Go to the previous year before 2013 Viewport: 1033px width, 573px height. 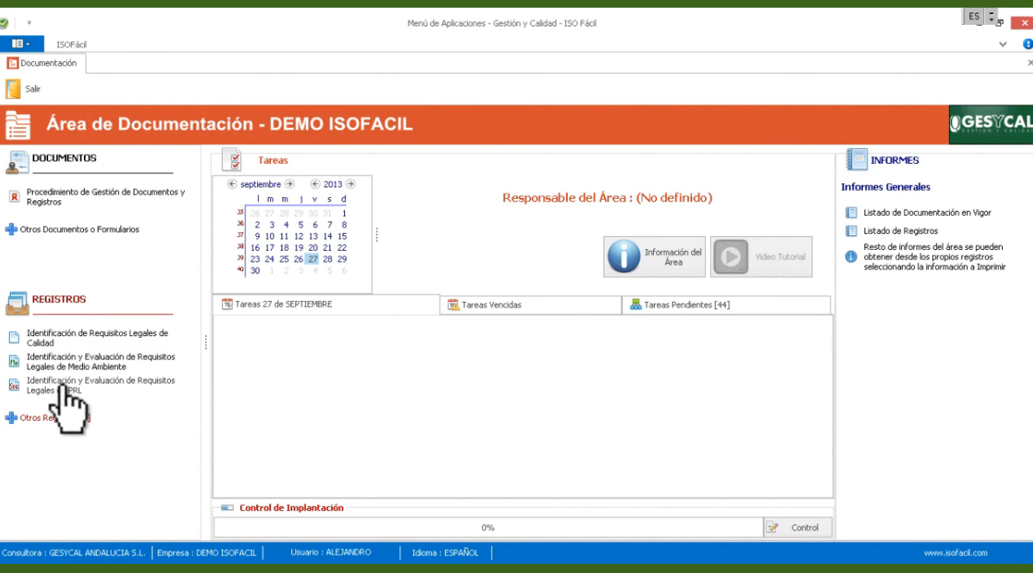coord(315,185)
